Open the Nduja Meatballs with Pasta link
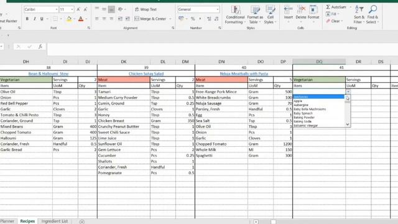The width and height of the screenshot is (398, 224). point(244,73)
